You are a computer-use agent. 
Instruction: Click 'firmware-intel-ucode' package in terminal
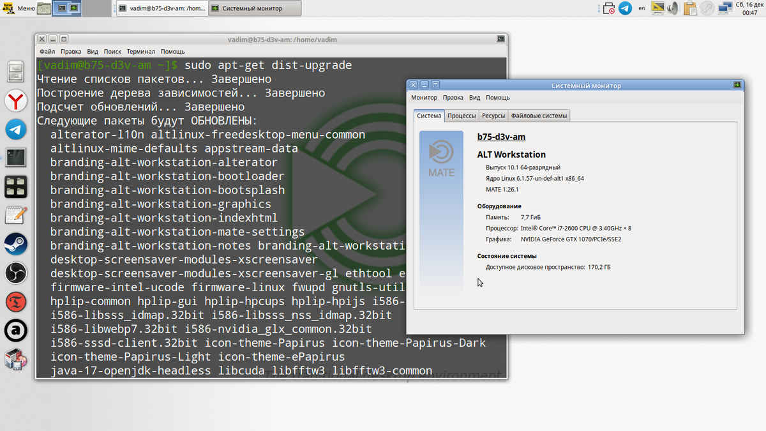pyautogui.click(x=117, y=287)
